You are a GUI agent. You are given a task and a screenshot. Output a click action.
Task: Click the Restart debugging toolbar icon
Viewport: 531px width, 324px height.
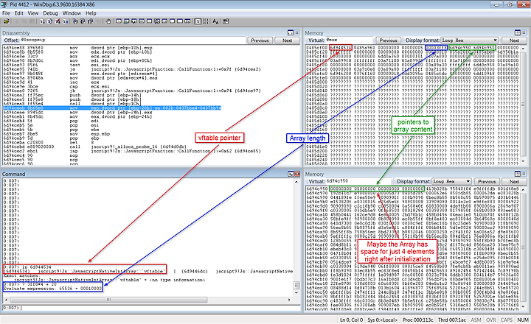[49, 21]
